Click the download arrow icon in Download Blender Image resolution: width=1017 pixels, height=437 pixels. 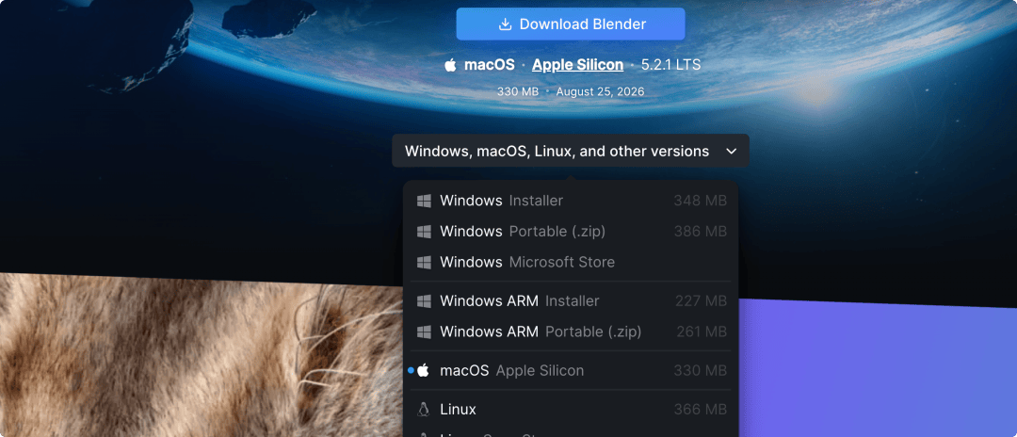[505, 24]
